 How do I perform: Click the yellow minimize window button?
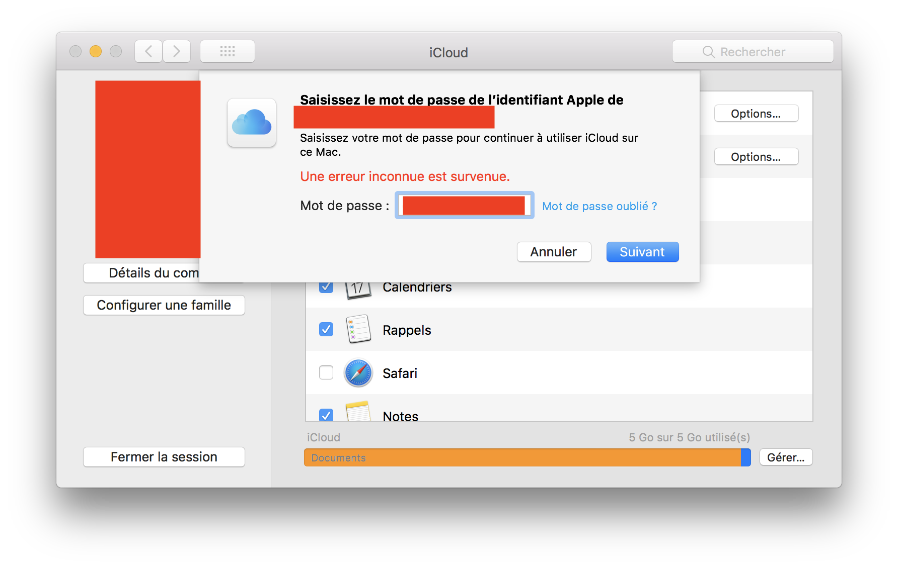(x=96, y=51)
